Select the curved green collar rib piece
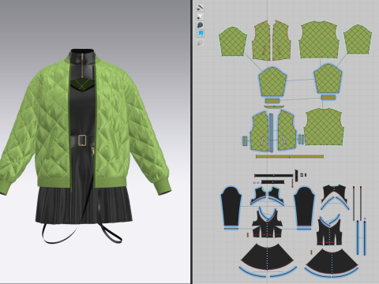The width and height of the screenshot is (379, 284). click(274, 106)
